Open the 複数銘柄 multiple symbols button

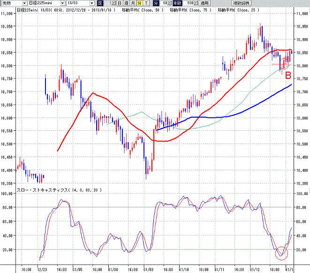[x=241, y=3]
